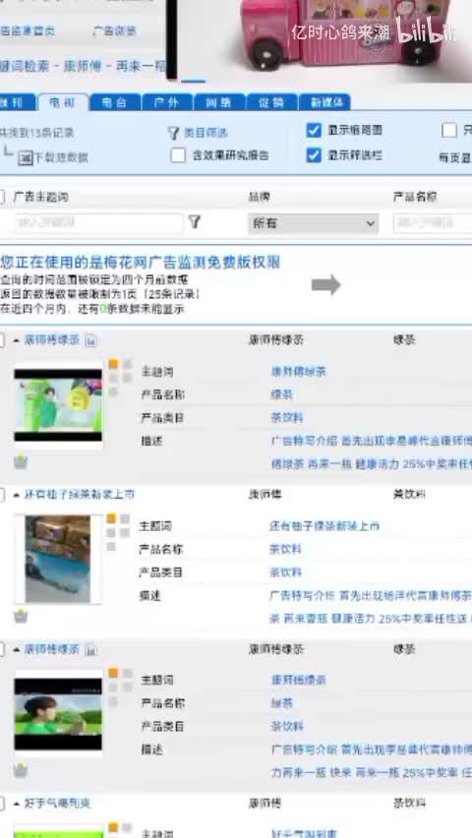This screenshot has height=838, width=472.
Task: Open report icon beside first 康师傅绿茶 title
Action: pyautogui.click(x=90, y=340)
